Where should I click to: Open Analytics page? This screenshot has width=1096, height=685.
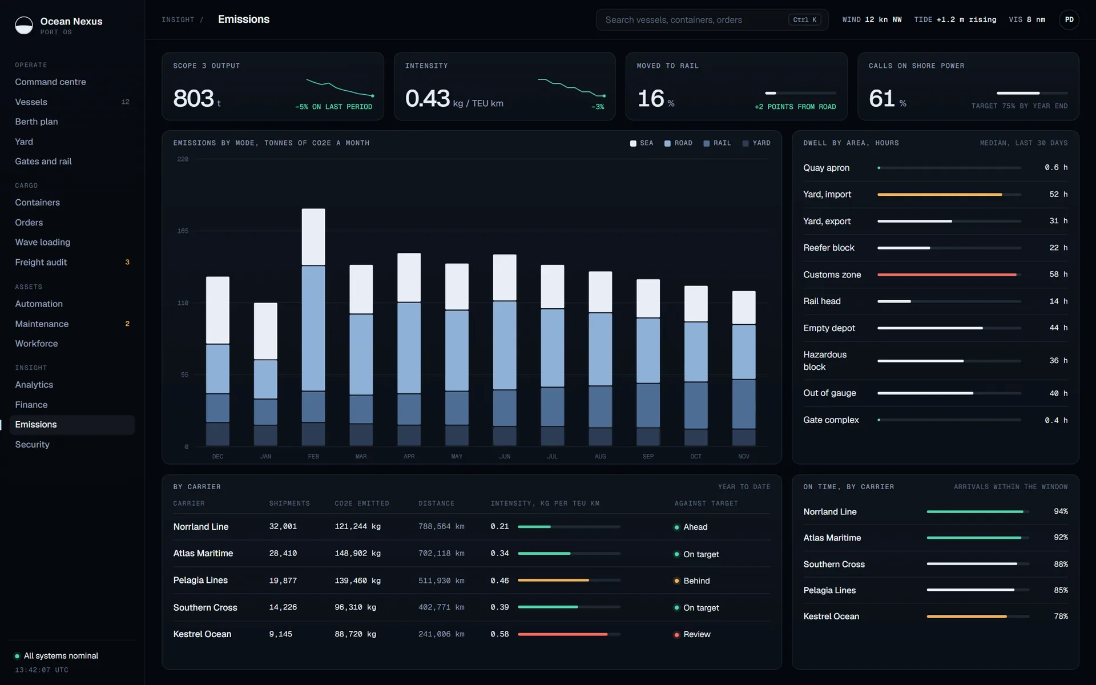[x=72, y=385]
